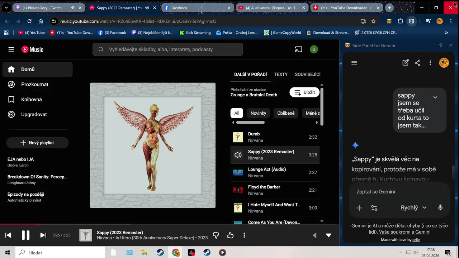Pin the Gemini side panel

pos(441,46)
